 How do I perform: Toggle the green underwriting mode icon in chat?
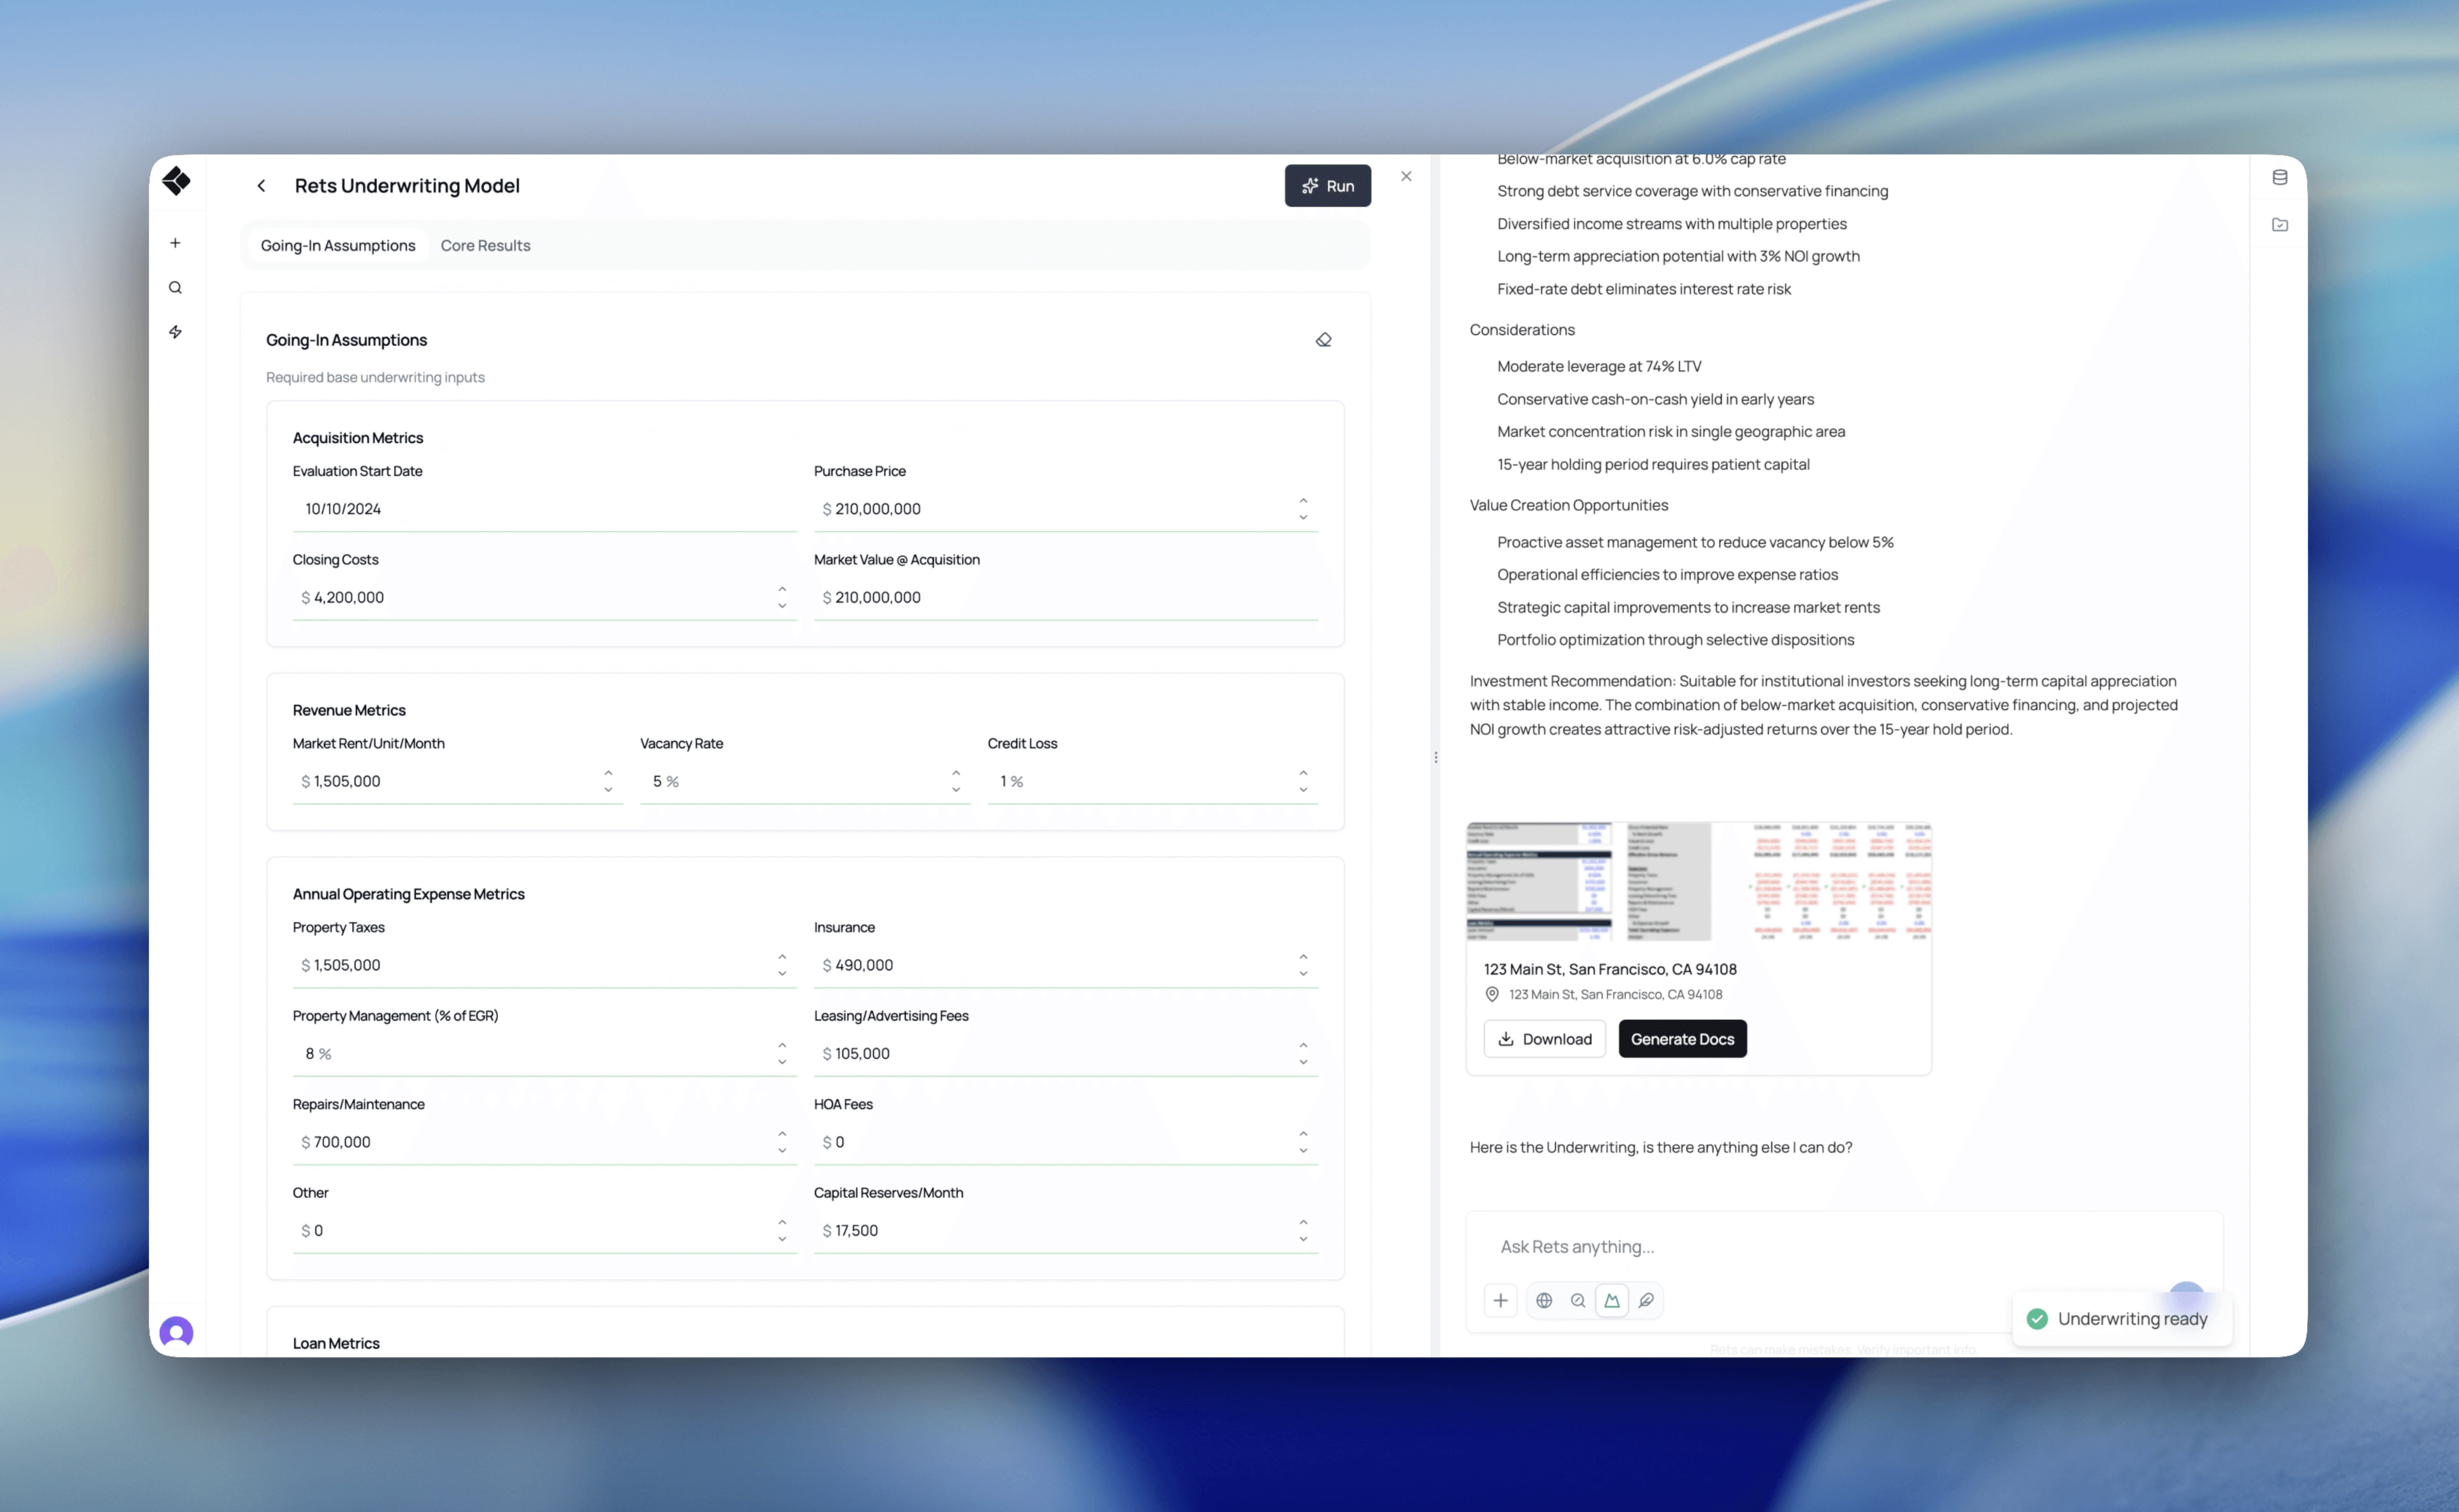click(x=1612, y=1300)
